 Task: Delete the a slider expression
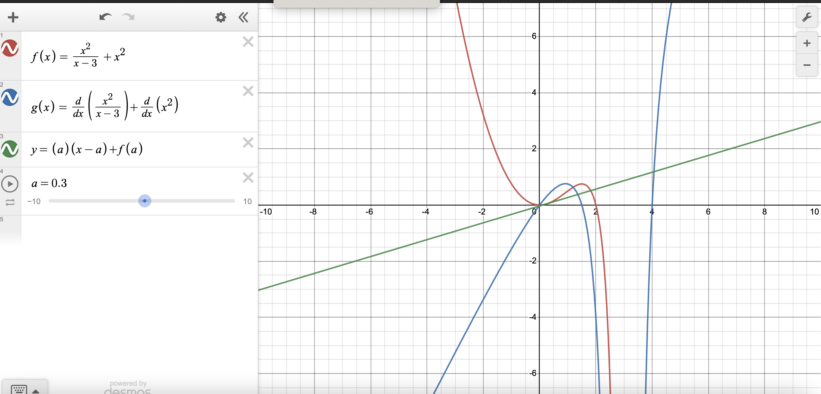coord(248,177)
